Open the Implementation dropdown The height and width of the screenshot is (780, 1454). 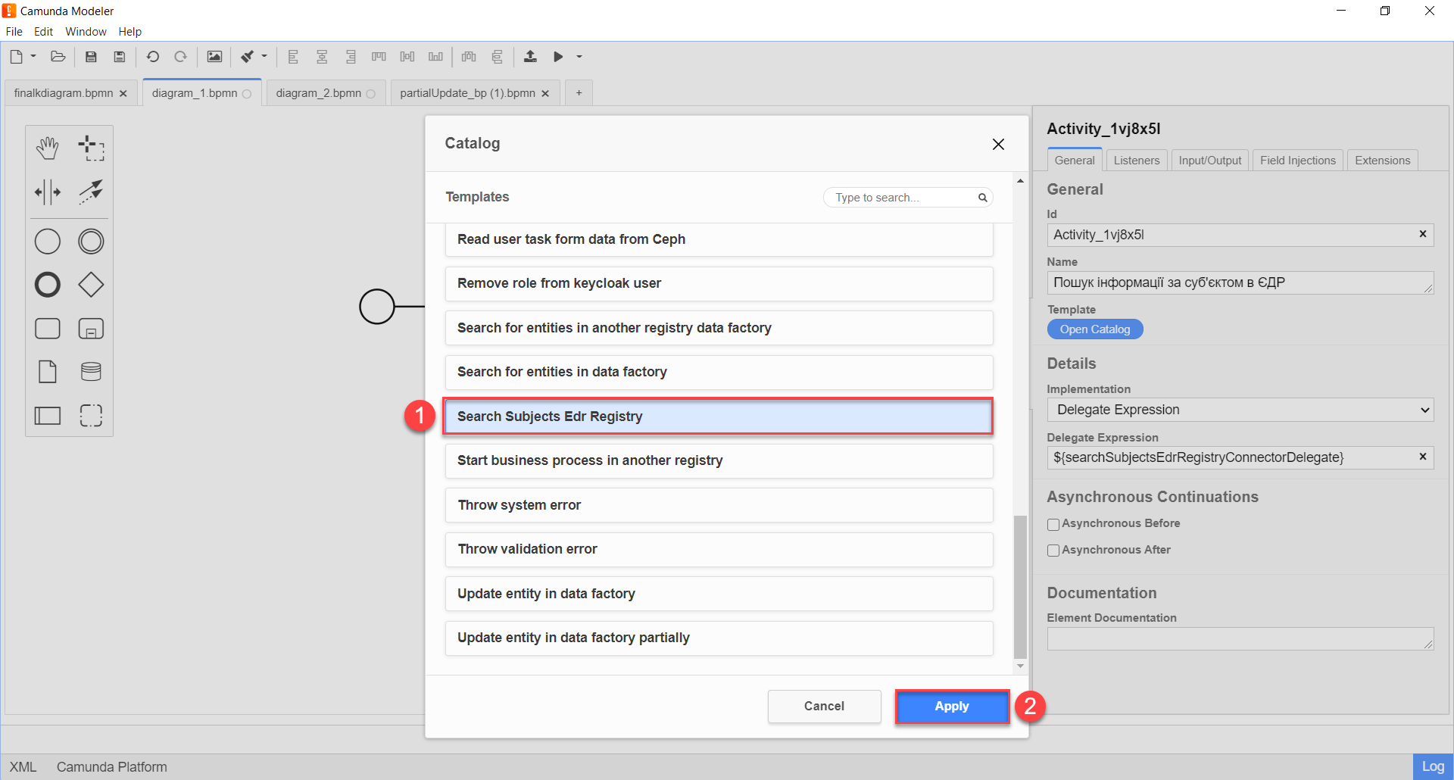[1240, 410]
